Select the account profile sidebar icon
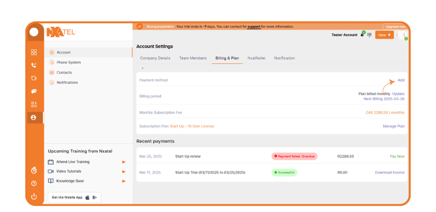This screenshot has height=212, width=436. 34,117
